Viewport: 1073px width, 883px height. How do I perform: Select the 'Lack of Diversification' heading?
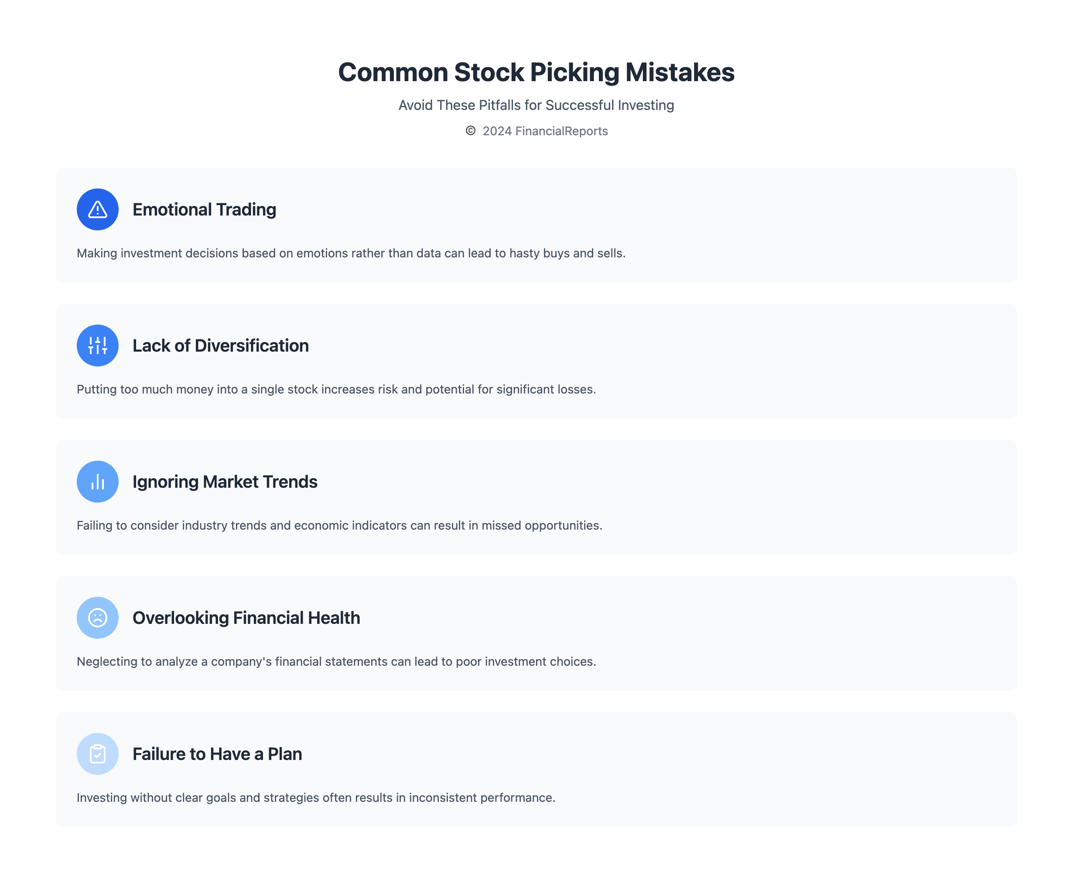(220, 346)
